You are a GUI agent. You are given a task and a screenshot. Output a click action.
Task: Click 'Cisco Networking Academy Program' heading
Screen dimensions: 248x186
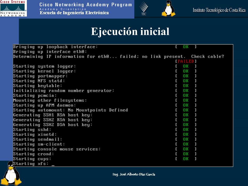coord(86,5)
